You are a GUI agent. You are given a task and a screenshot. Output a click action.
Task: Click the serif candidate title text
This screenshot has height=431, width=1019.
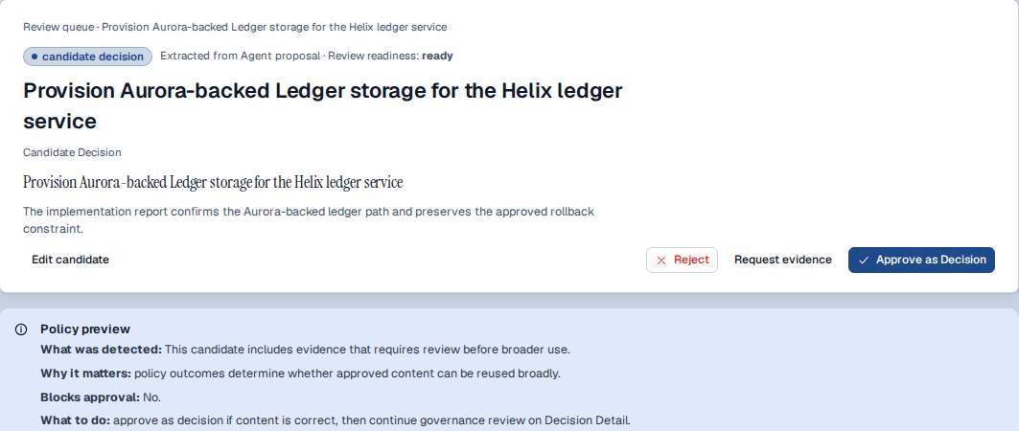213,182
